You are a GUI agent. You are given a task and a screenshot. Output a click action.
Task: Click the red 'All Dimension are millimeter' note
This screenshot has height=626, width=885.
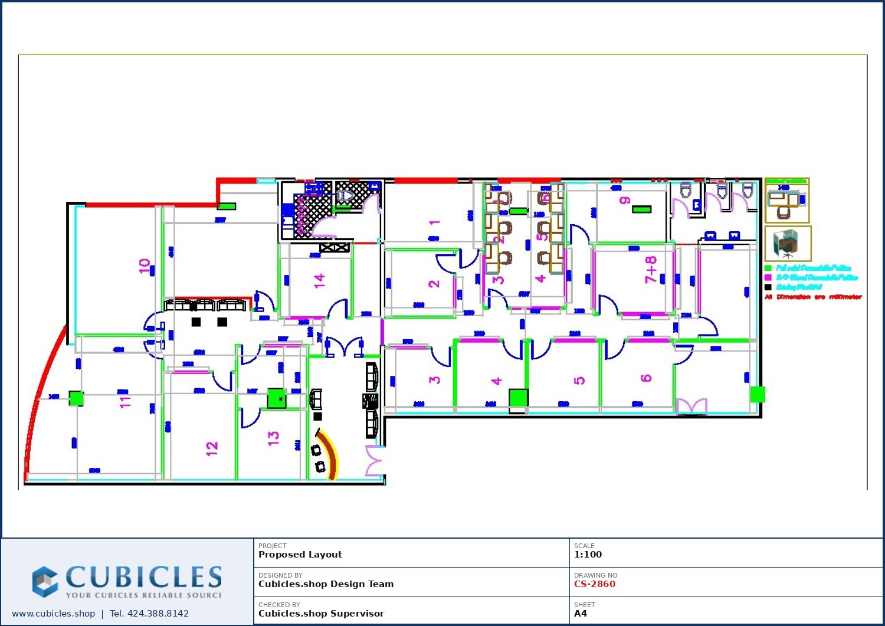point(814,297)
